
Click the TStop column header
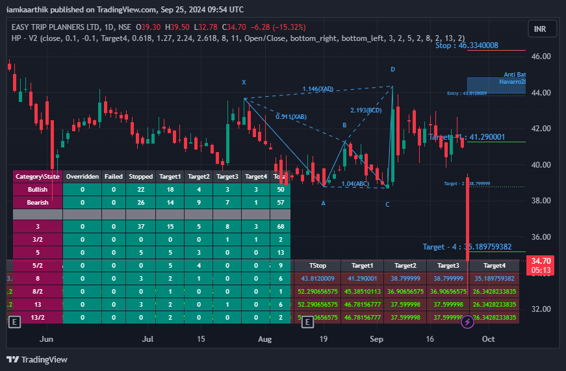click(318, 266)
